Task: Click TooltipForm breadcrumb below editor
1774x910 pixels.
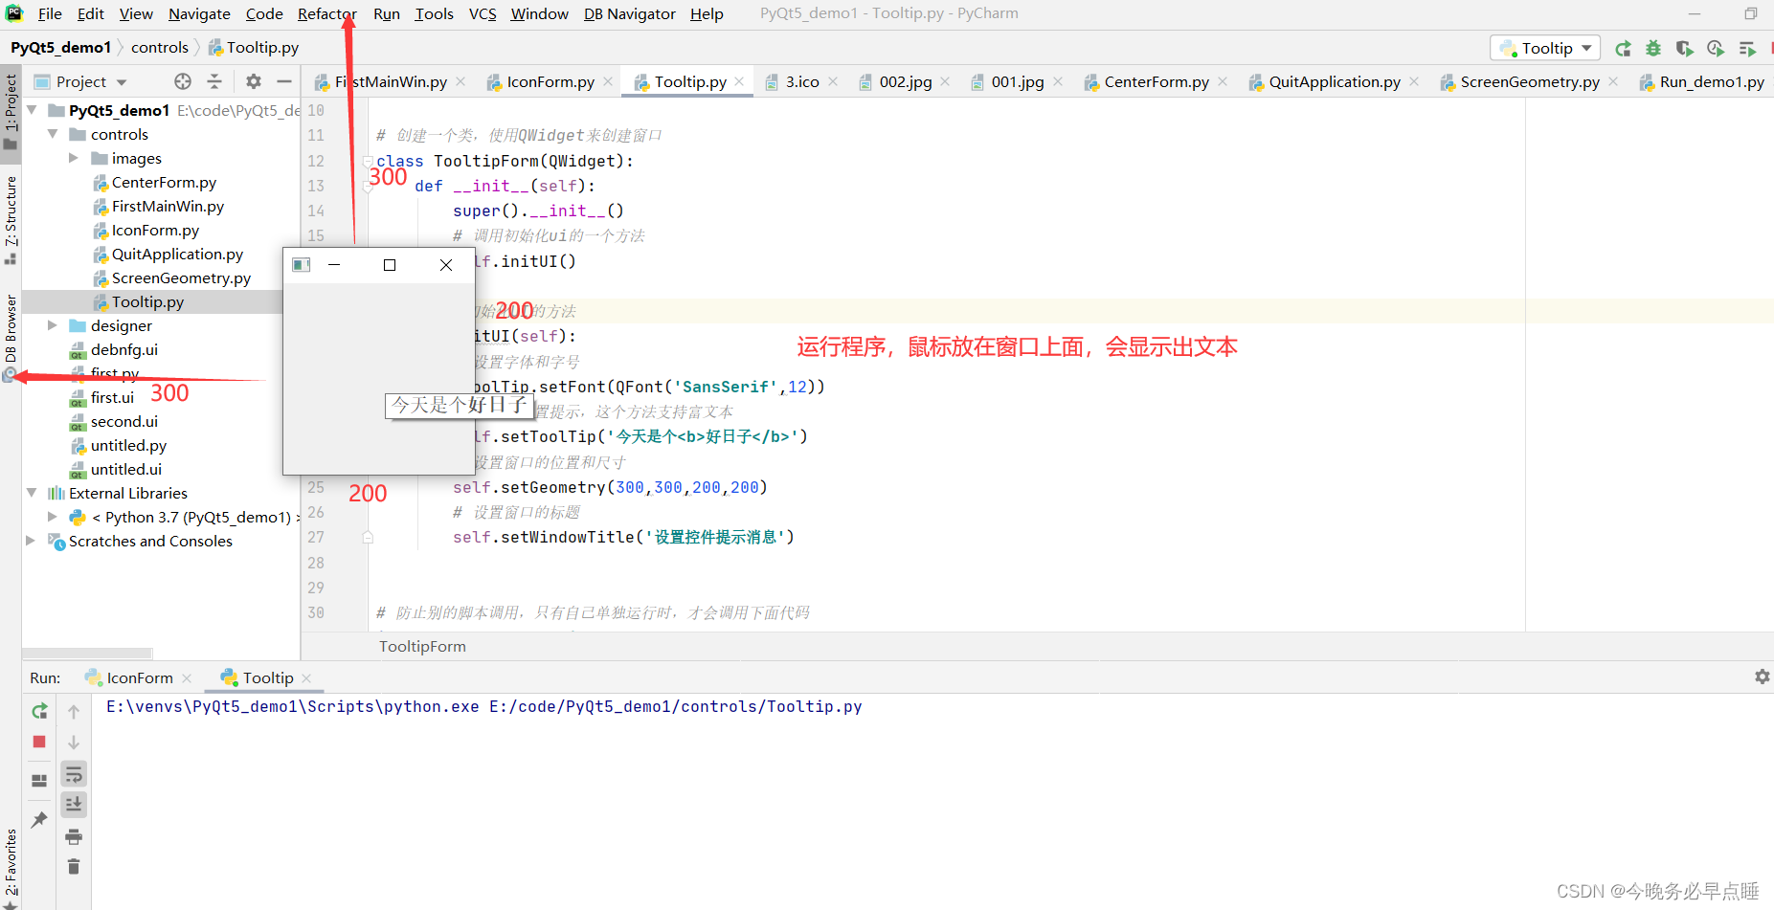Action: pos(422,646)
